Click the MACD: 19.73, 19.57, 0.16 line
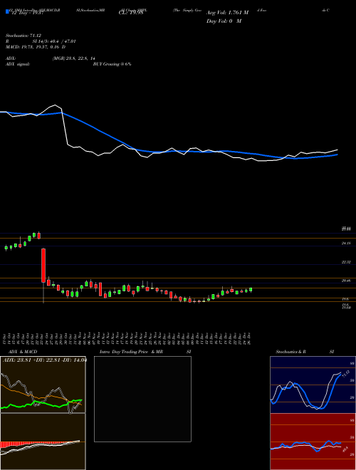The height and width of the screenshot is (470, 356). (x=36, y=47)
